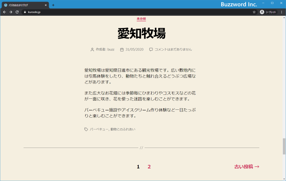Select pagination page 1
286x181 pixels.
tap(138, 166)
